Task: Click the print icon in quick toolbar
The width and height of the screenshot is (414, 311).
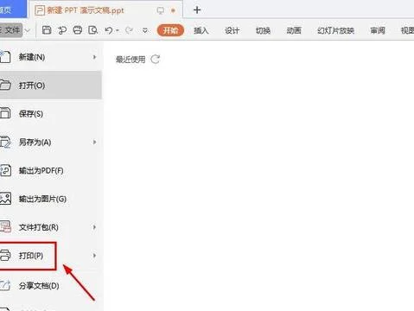Action: point(77,30)
